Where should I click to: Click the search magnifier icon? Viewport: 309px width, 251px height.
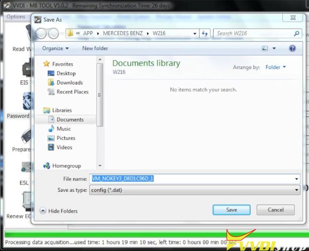click(297, 34)
